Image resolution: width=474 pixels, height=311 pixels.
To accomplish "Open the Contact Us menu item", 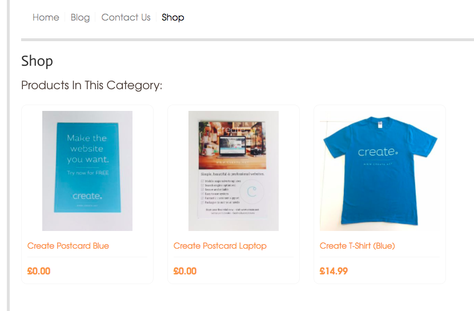I will click(x=126, y=17).
